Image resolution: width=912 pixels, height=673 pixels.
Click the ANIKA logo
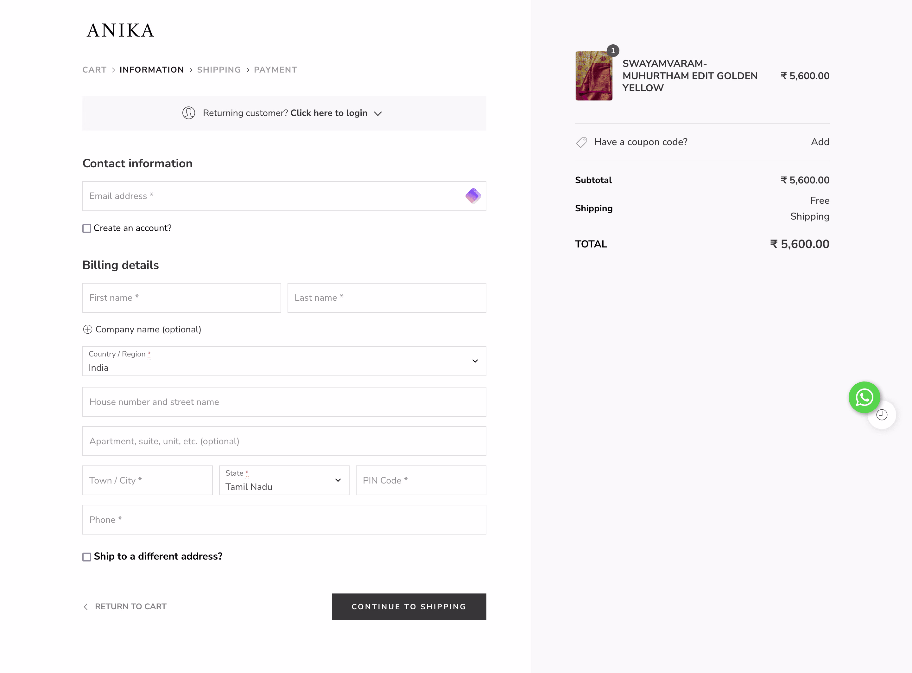[120, 30]
